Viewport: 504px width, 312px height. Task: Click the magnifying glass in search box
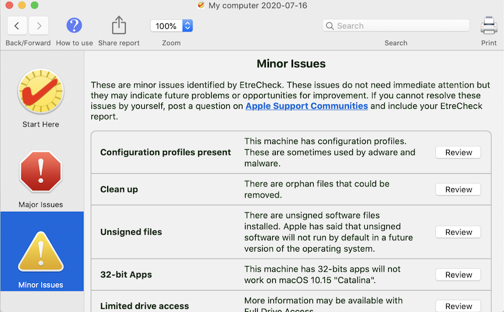tap(329, 26)
